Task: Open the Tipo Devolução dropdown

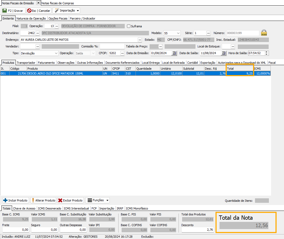Action: (56, 53)
